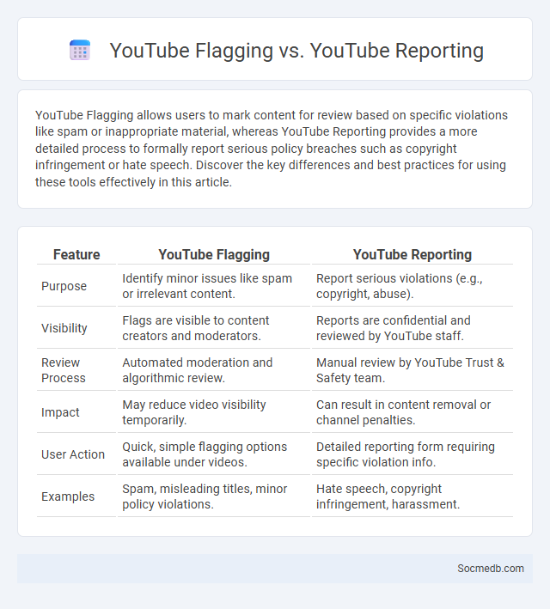Viewport: 550px width, 609px height.
Task: Select cell 'Quick, simple flagging options available under videos.'
Action: [214, 454]
